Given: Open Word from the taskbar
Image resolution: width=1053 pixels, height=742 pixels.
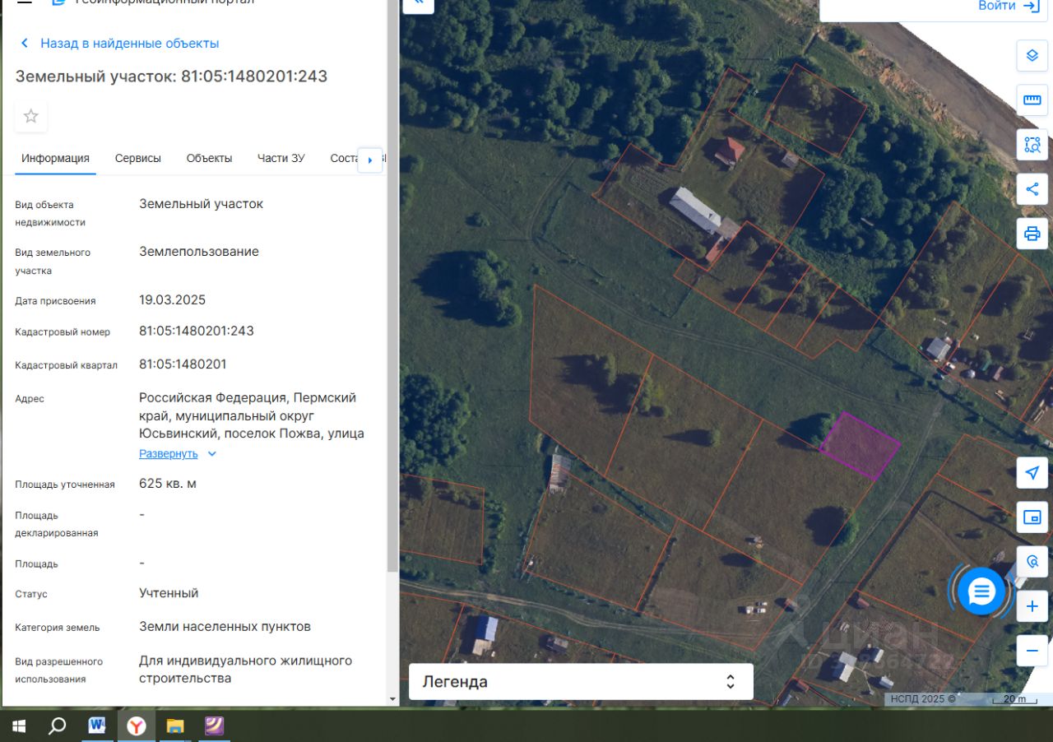Looking at the screenshot, I should (x=97, y=726).
